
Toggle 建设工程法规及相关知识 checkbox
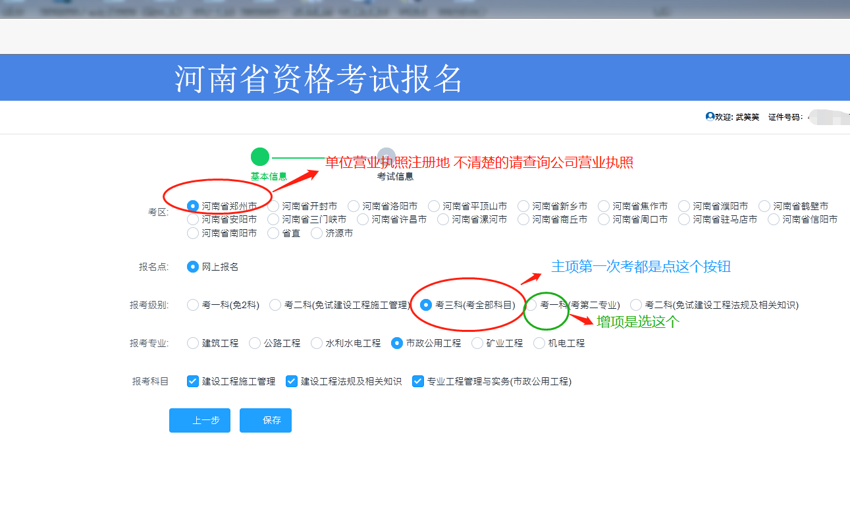pyautogui.click(x=292, y=381)
